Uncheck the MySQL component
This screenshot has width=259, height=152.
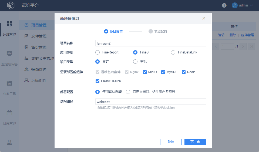coord(163,72)
